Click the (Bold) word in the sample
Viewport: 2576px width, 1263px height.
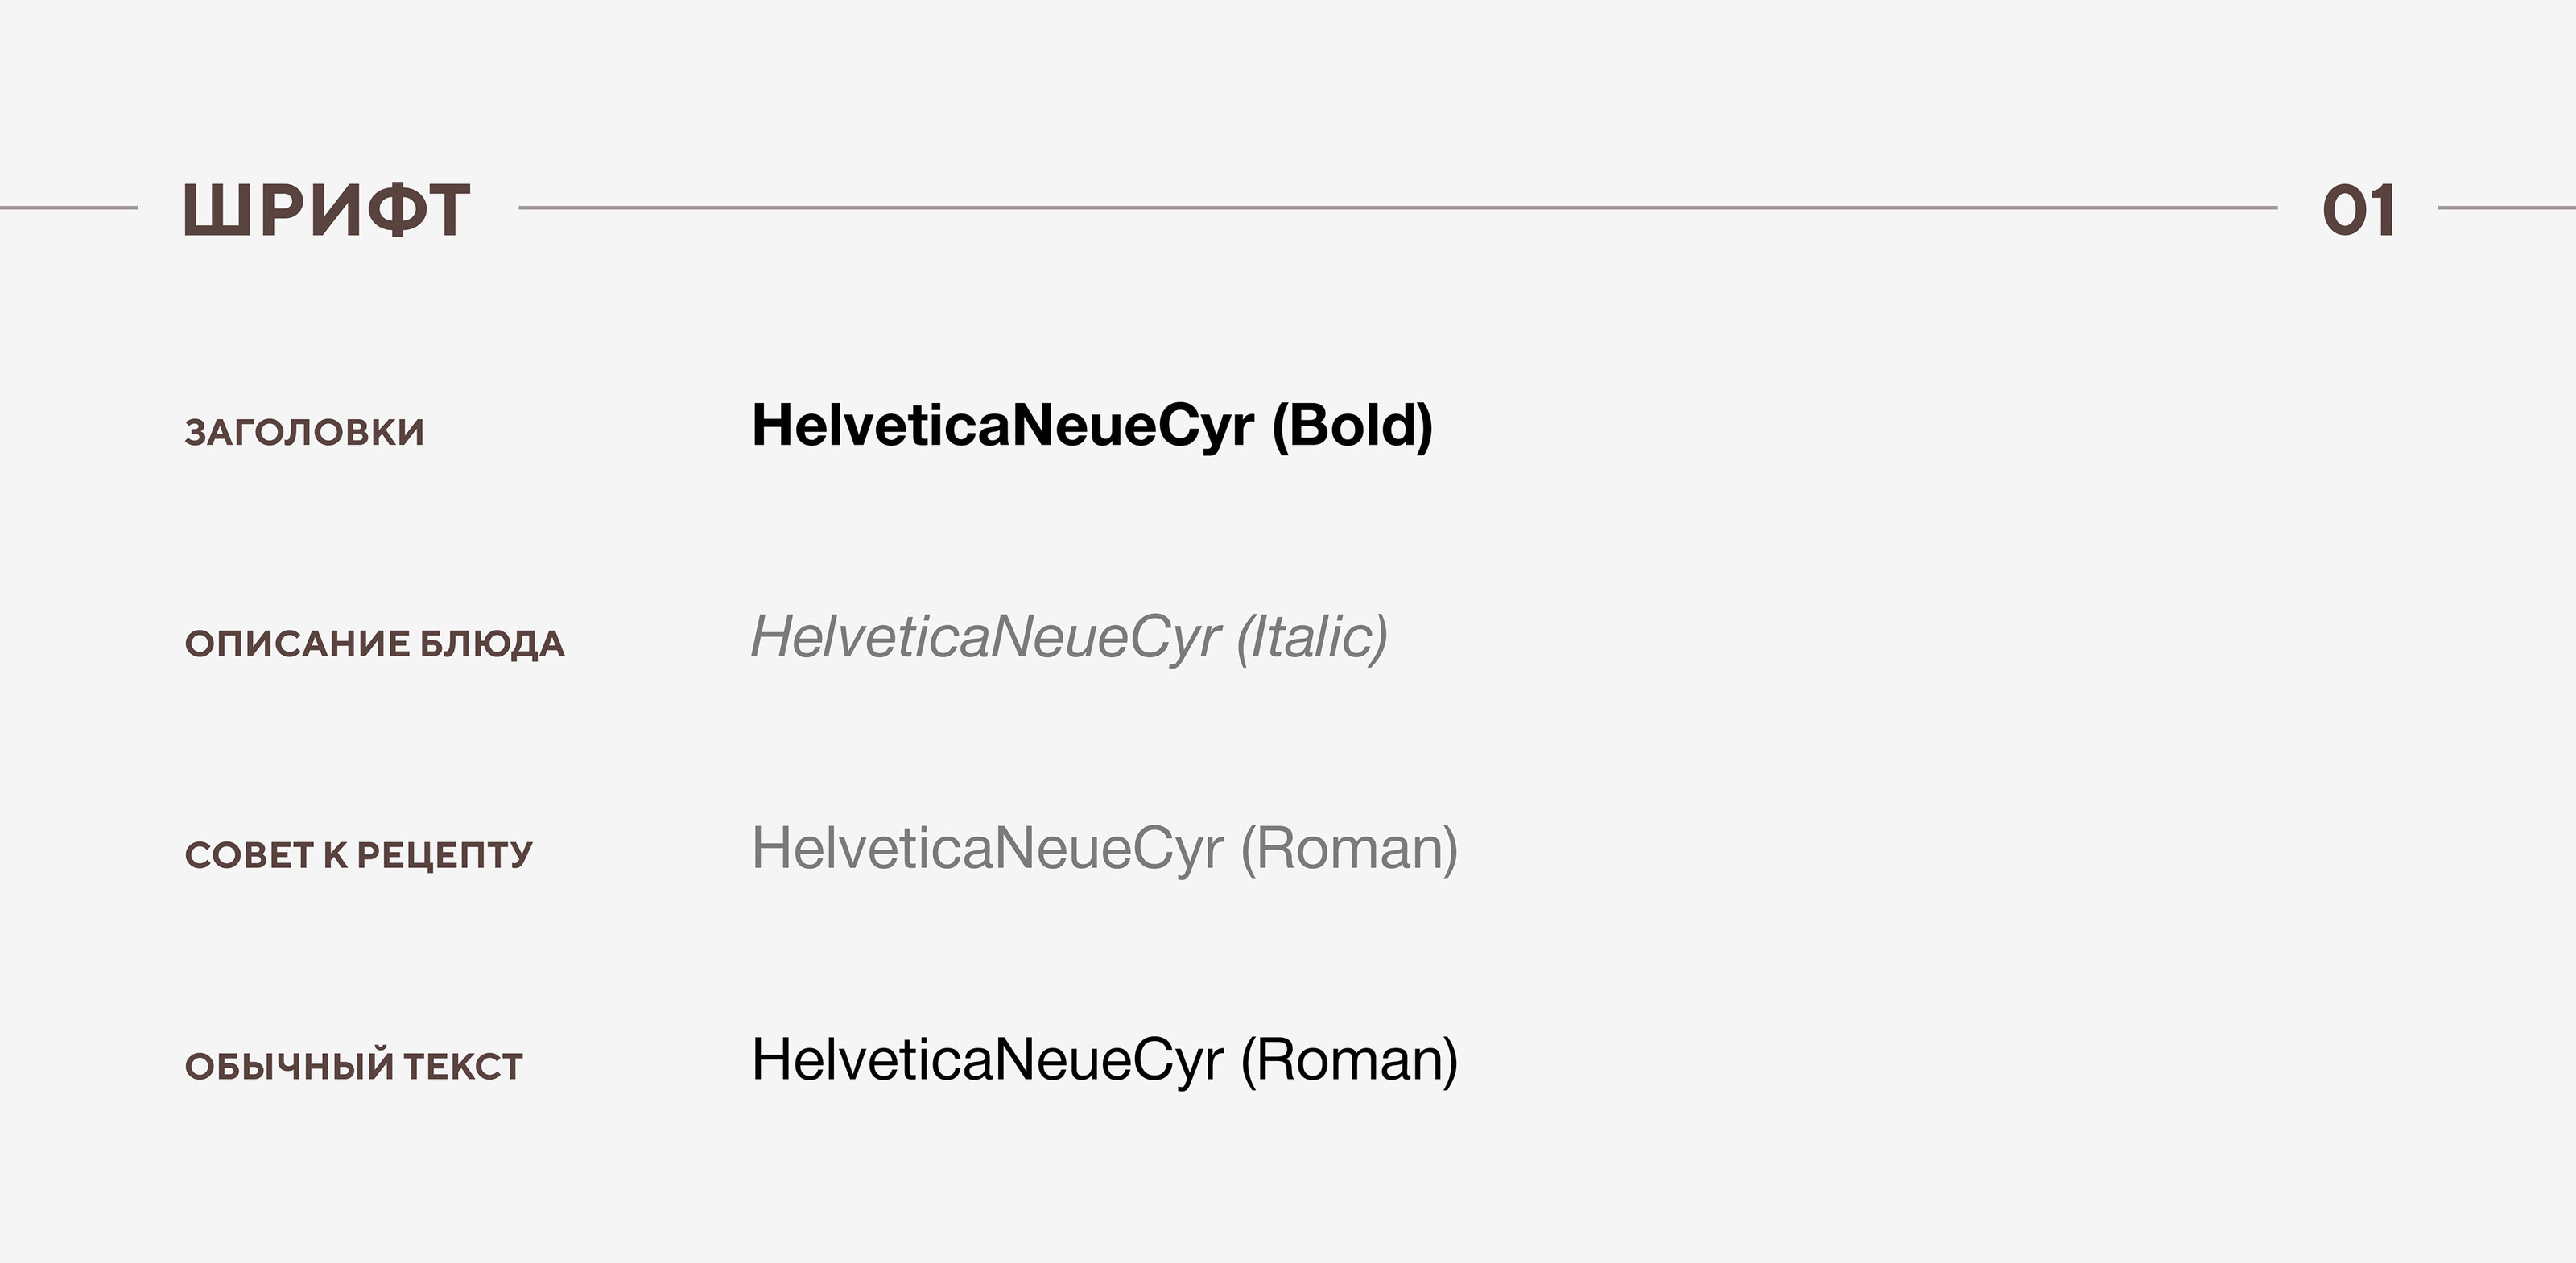point(1352,426)
